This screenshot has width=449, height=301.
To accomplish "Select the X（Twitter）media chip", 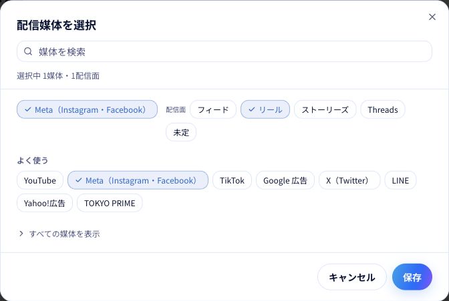I will pos(349,180).
